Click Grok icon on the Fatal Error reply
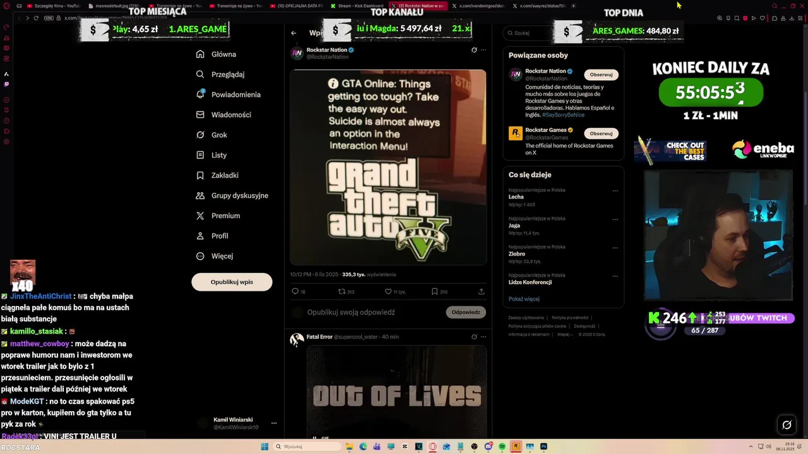Screen dimensions: 808x454 click(474, 337)
